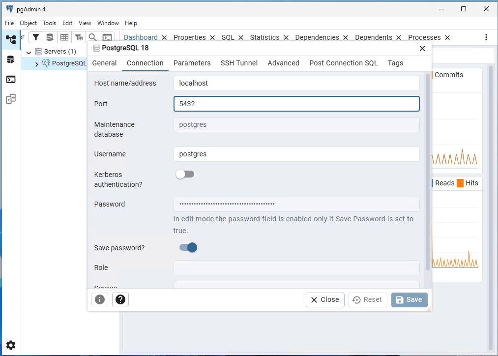Click the Password field
498x356 pixels.
click(296, 204)
